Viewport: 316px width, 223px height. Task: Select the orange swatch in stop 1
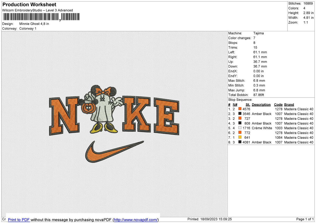[240, 109]
